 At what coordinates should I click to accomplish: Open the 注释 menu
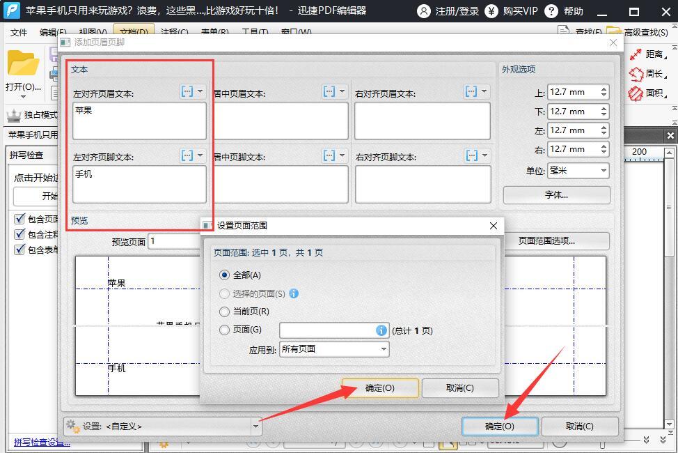(174, 33)
